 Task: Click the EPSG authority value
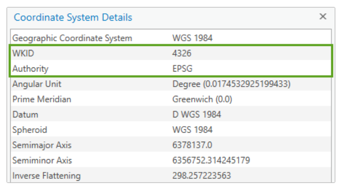pyautogui.click(x=182, y=69)
